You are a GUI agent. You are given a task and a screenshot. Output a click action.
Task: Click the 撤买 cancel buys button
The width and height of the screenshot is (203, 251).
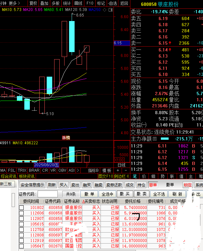tap(125, 194)
